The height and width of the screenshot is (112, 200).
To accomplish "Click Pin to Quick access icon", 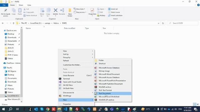I will [x=6, y=12].
